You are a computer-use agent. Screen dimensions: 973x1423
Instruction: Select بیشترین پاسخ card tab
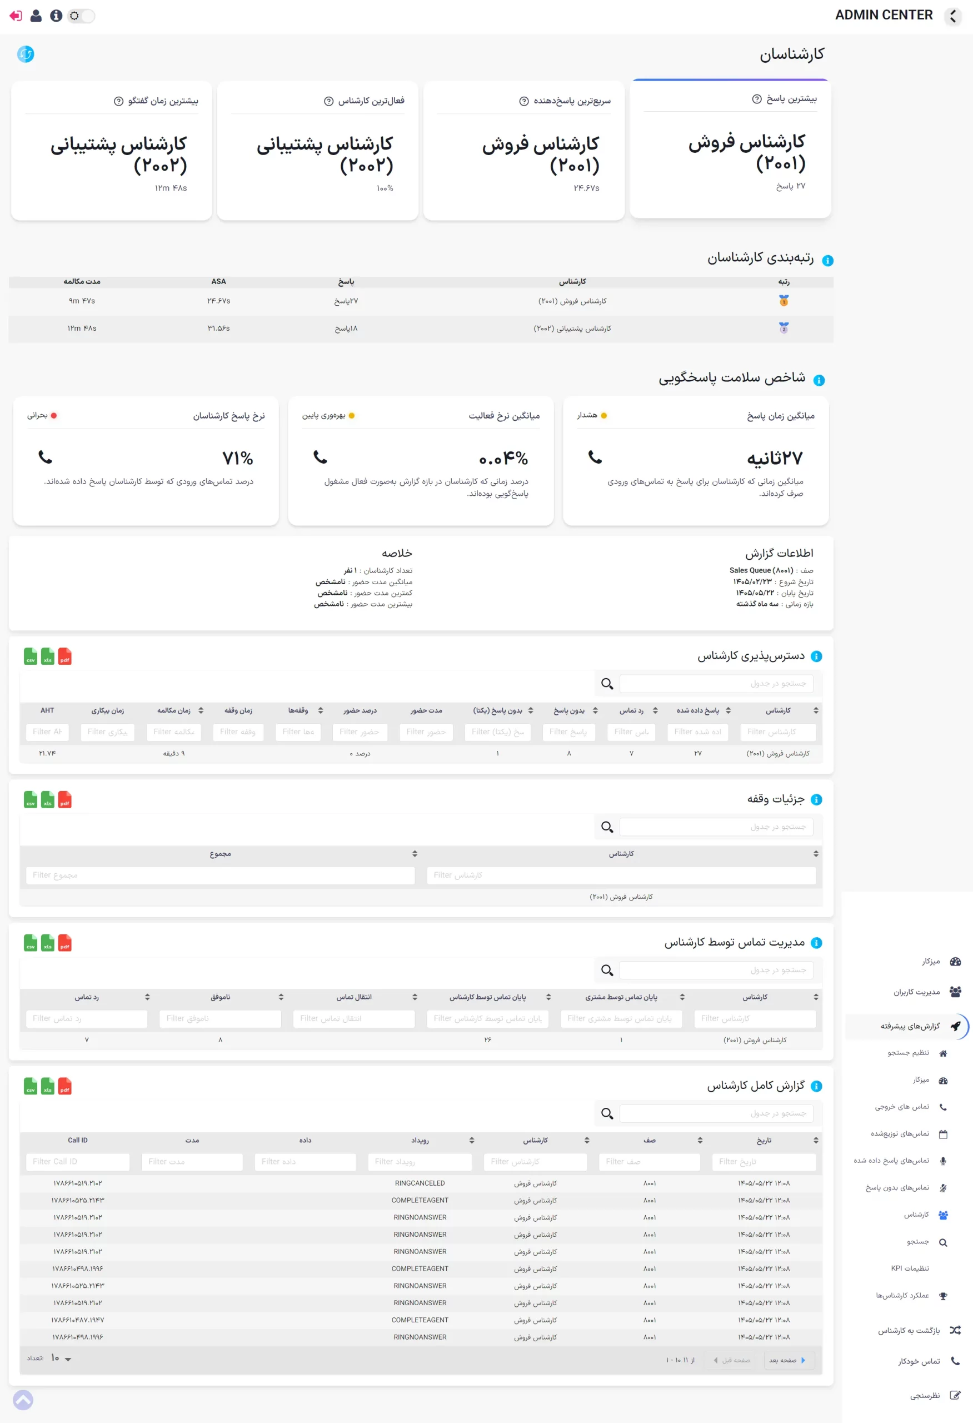click(730, 149)
